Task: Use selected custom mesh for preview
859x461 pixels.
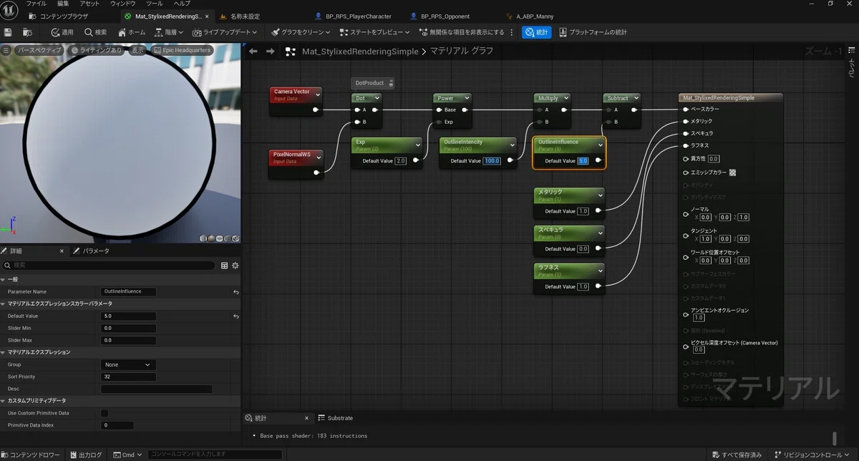Action: pyautogui.click(x=236, y=238)
